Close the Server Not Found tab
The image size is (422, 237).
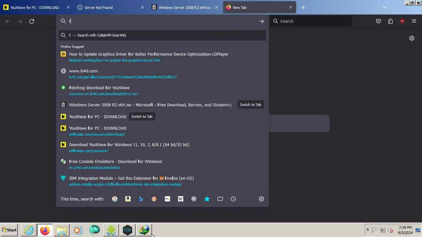point(142,7)
